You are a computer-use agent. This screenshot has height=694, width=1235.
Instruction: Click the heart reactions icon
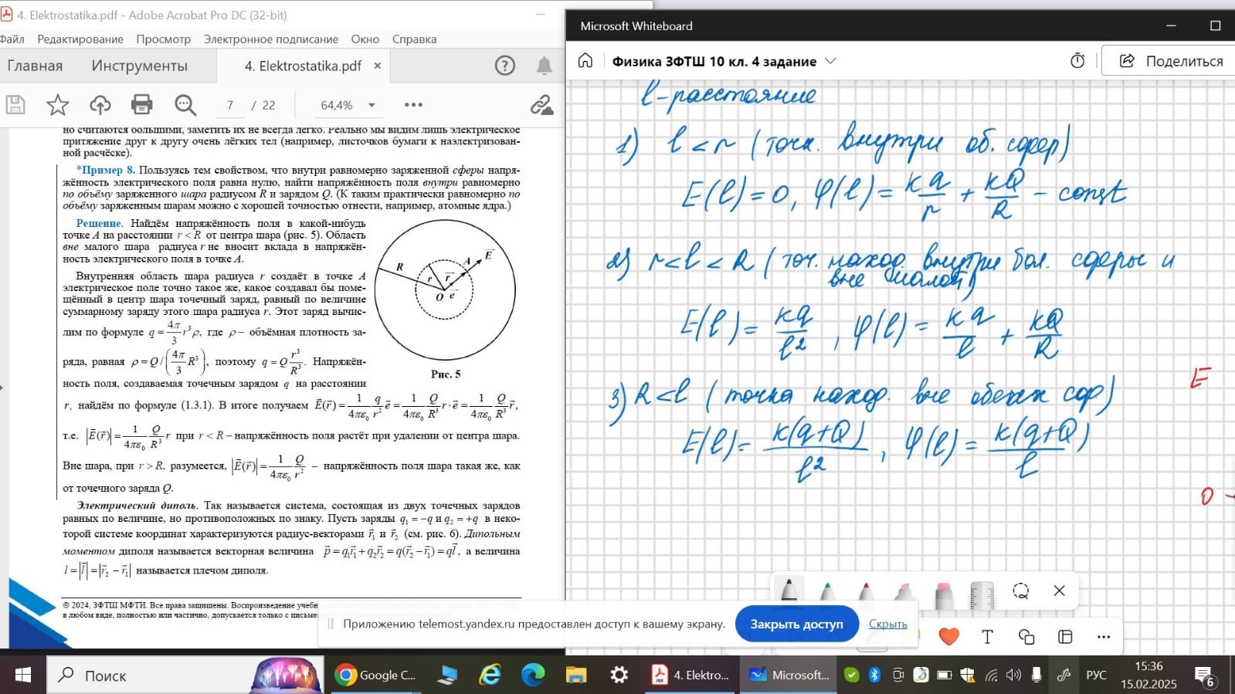tap(948, 637)
